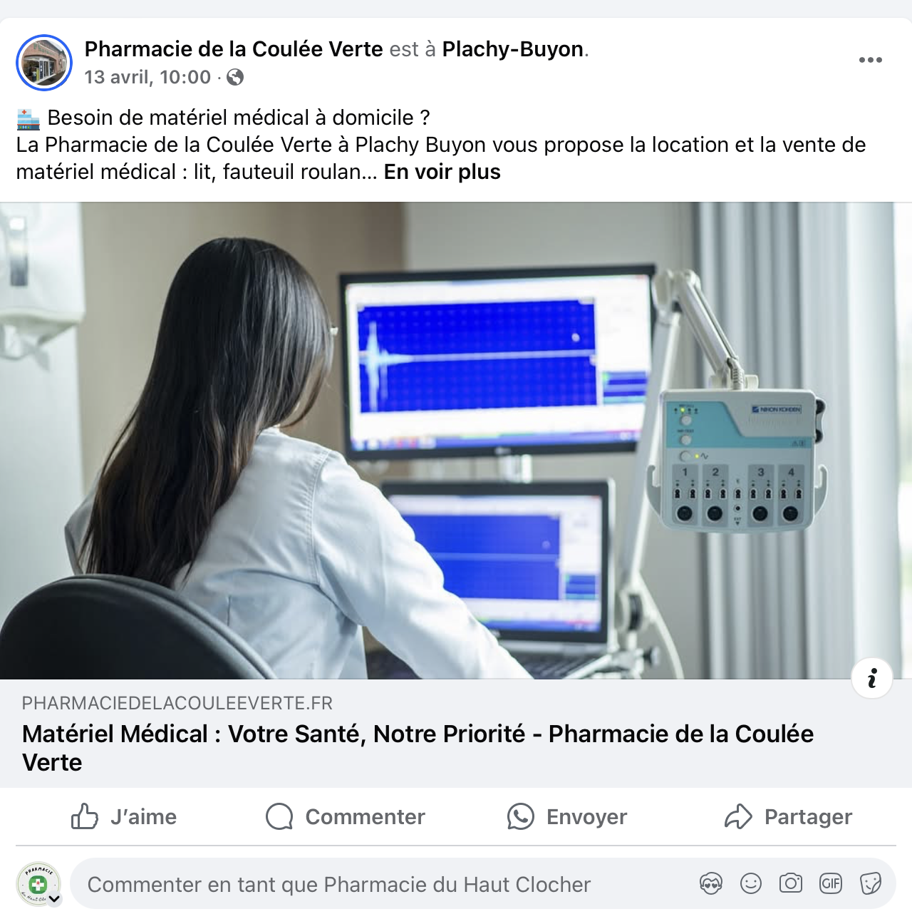Expand the post text with En voir plus

coord(442,172)
